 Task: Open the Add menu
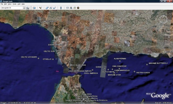pos(19,4)
